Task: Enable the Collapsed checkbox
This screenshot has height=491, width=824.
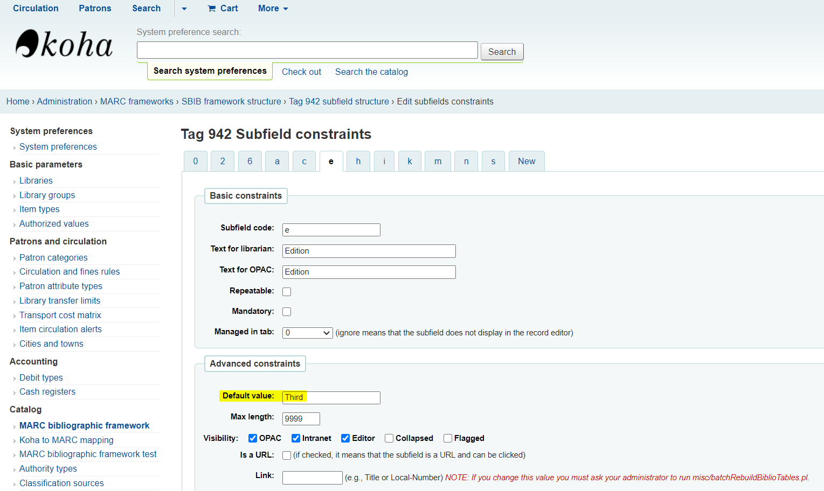Action: 389,438
